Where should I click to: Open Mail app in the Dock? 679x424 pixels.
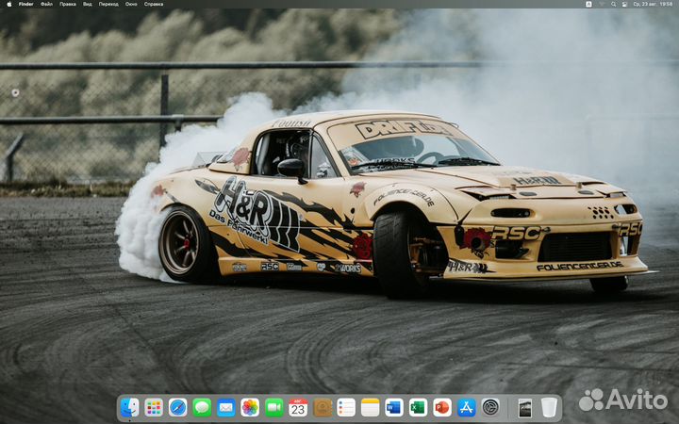(226, 408)
